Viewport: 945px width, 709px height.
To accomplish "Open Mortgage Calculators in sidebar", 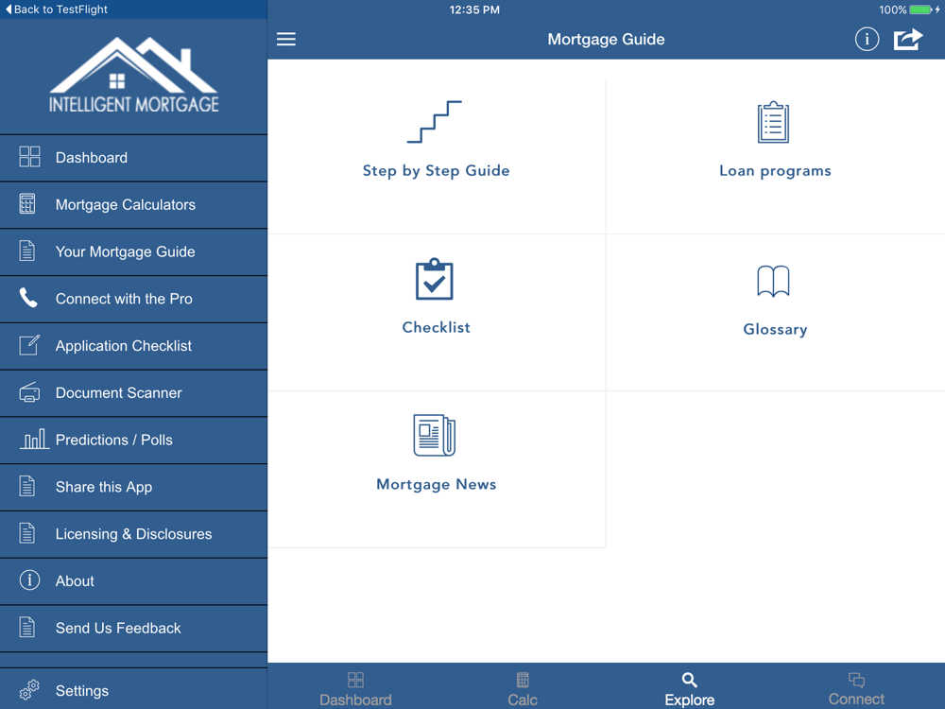I will click(x=134, y=205).
